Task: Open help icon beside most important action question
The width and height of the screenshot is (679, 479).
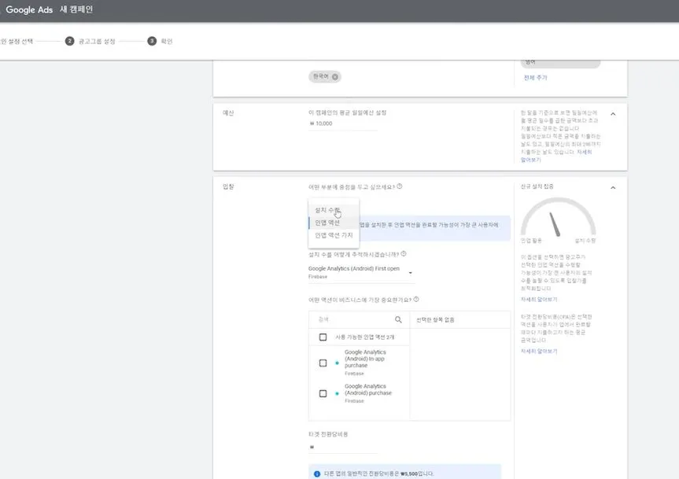Action: [416, 300]
